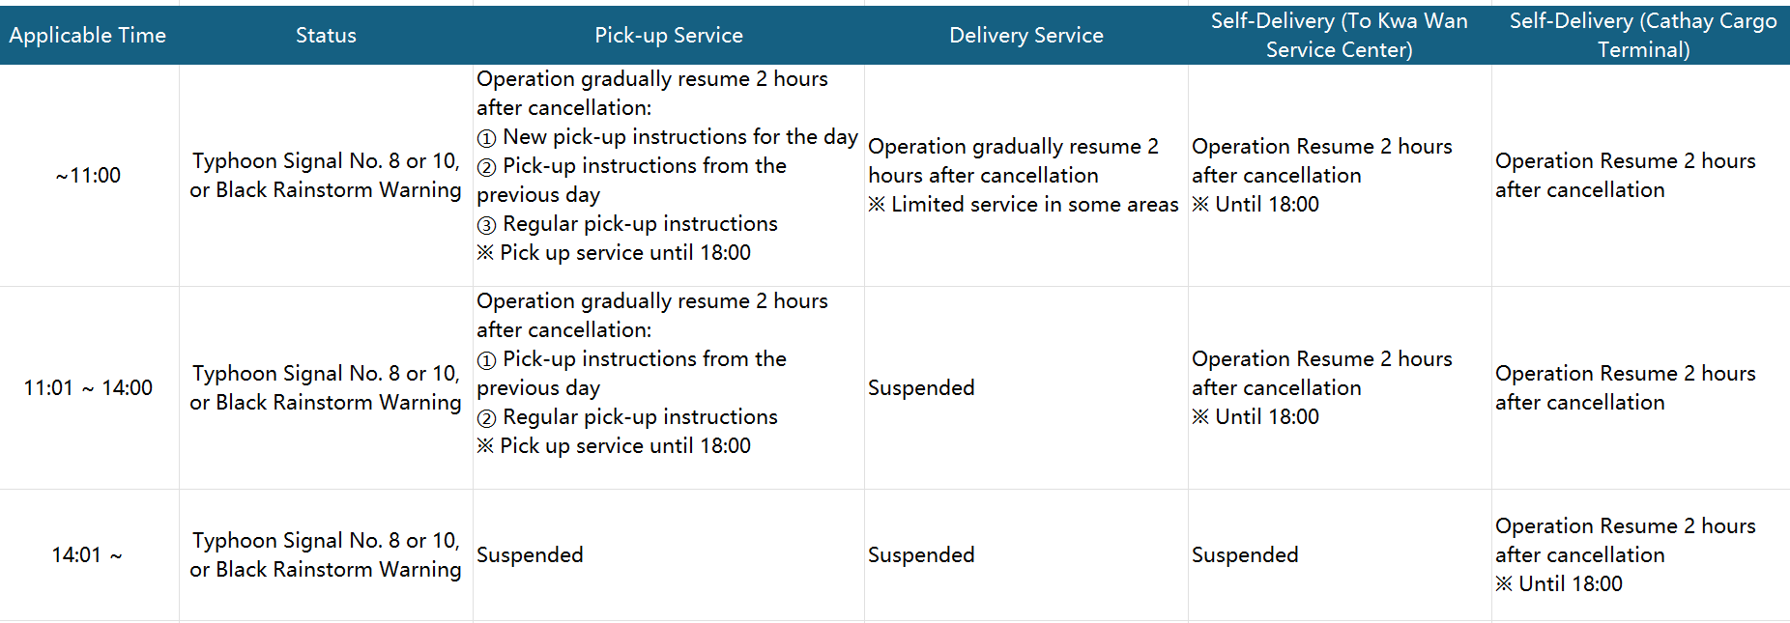
Task: Click the To Kwa Wan Service Center header
Action: (x=1340, y=36)
